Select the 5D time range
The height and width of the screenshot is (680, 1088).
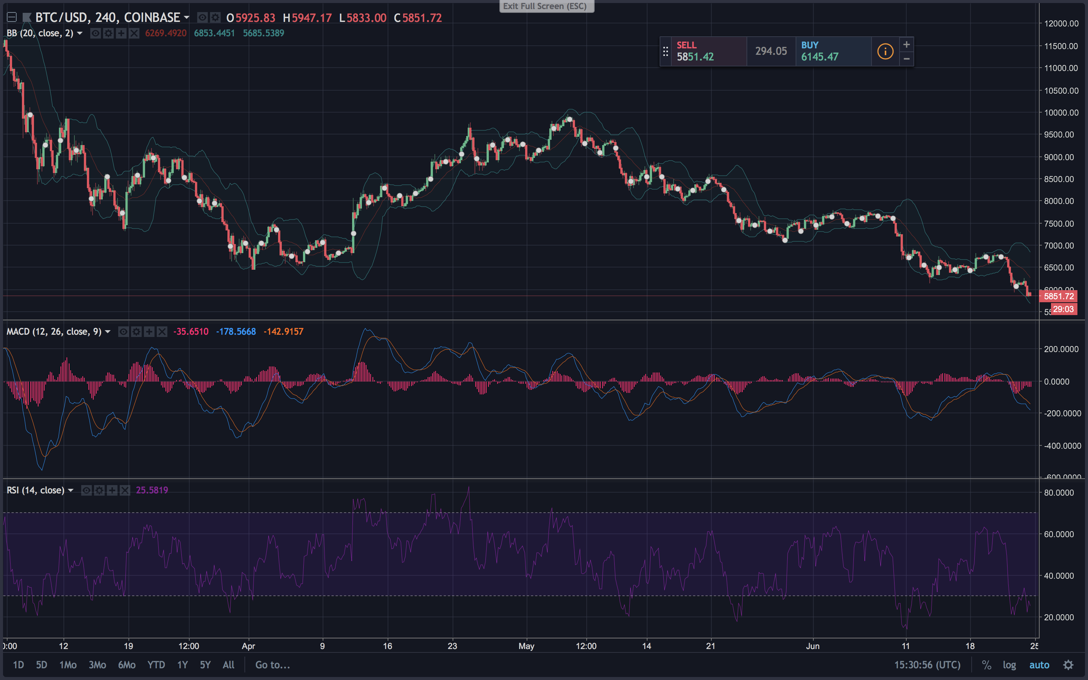tap(41, 665)
